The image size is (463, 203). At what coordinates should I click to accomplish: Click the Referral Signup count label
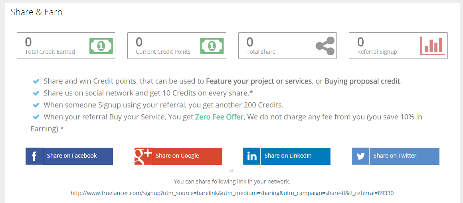pos(377,52)
